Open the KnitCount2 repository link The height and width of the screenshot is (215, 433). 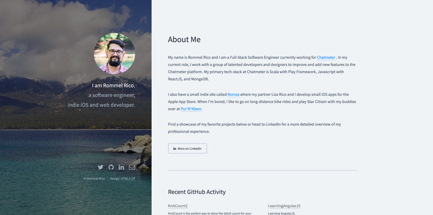(x=178, y=206)
